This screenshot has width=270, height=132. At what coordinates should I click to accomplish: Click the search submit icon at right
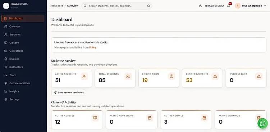(x=148, y=6)
